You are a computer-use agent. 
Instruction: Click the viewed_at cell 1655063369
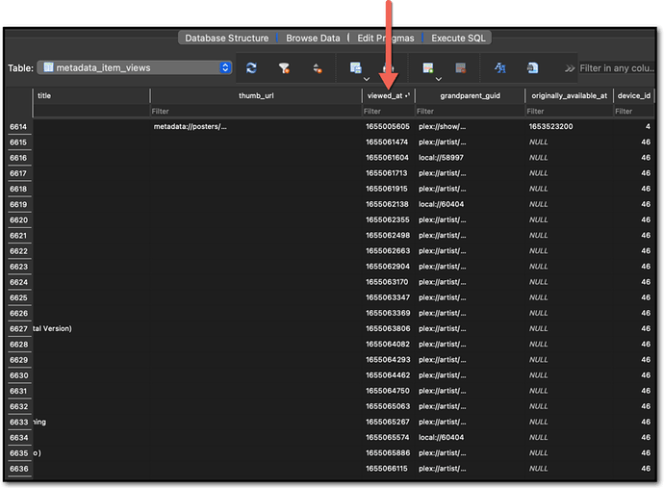pyautogui.click(x=389, y=313)
